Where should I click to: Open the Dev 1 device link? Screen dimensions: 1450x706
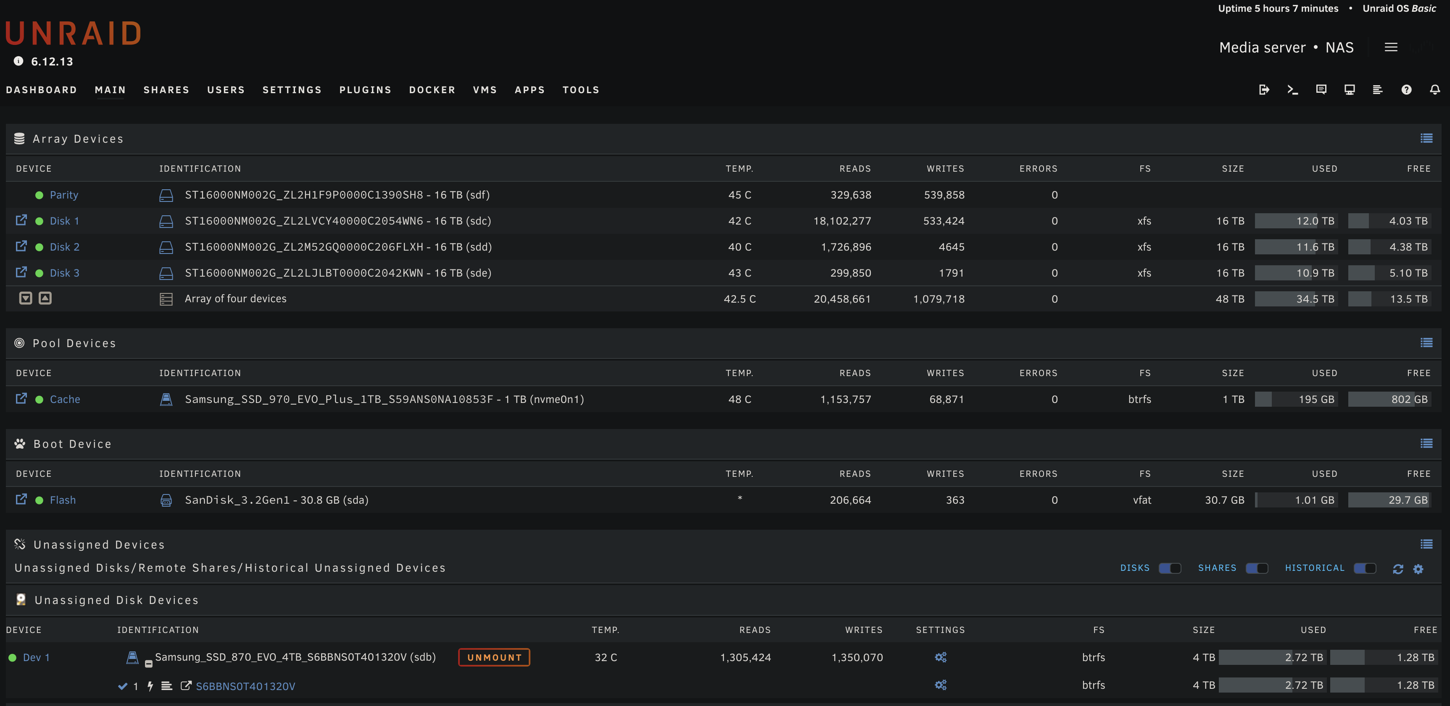click(x=36, y=657)
